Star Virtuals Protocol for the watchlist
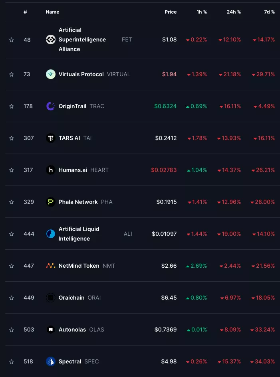The image size is (280, 377). point(12,74)
